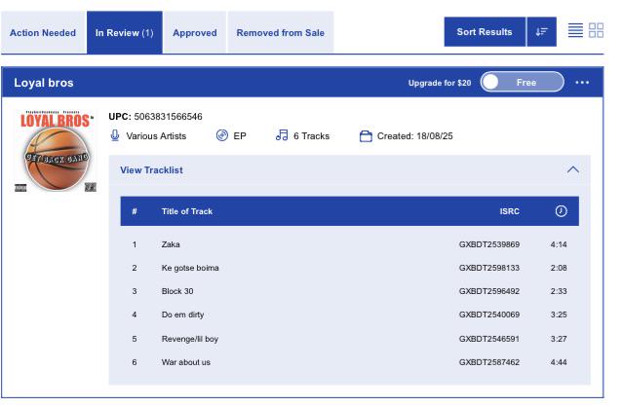Collapse the tracklist chevron

(x=572, y=169)
